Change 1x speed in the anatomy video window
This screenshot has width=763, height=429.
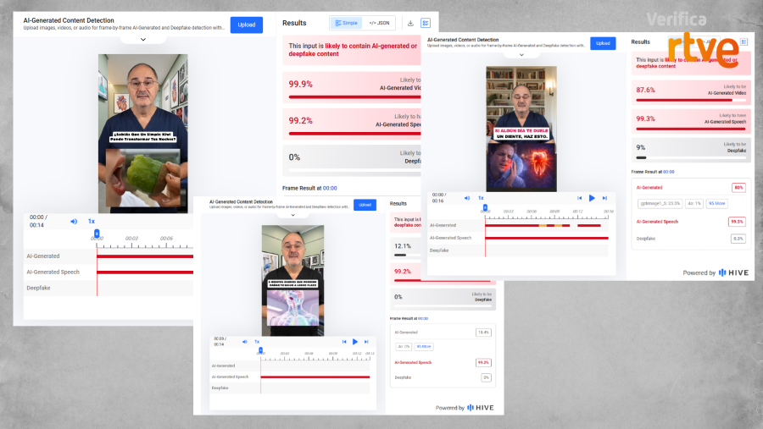click(257, 342)
